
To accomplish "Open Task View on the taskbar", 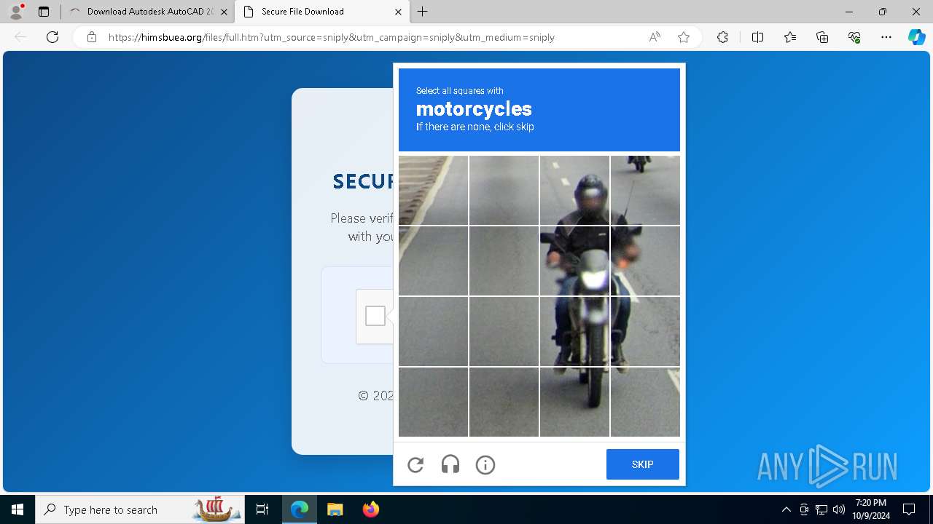I will pos(262,509).
